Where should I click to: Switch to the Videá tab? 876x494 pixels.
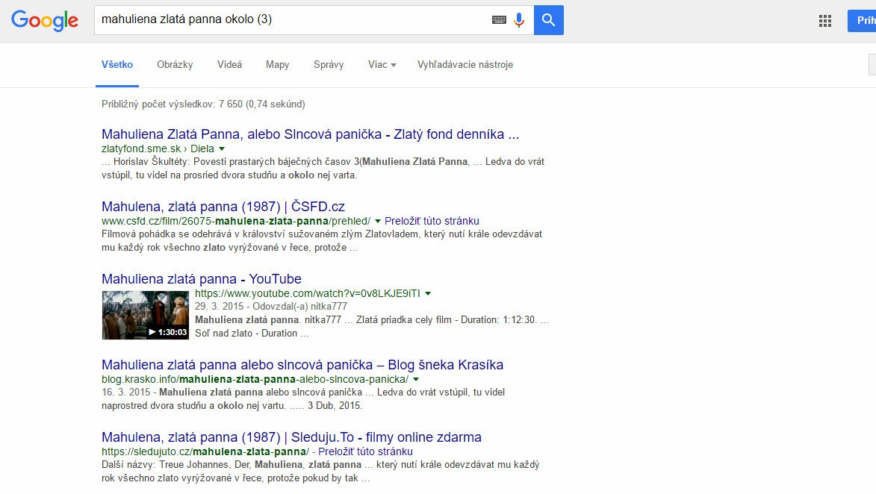(229, 65)
